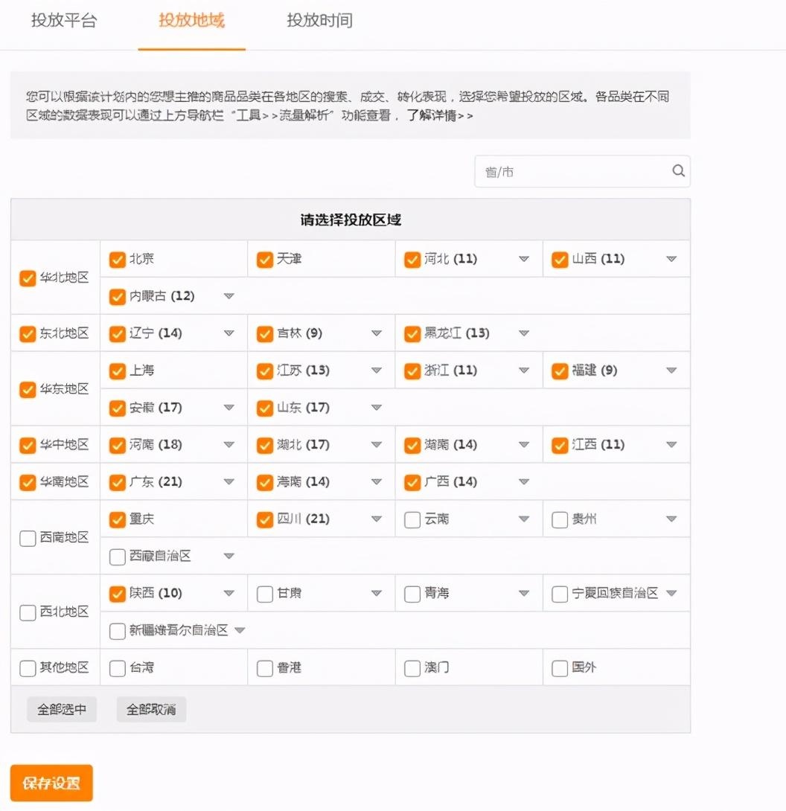Click the 全部选中 button
The image size is (786, 811).
point(62,709)
